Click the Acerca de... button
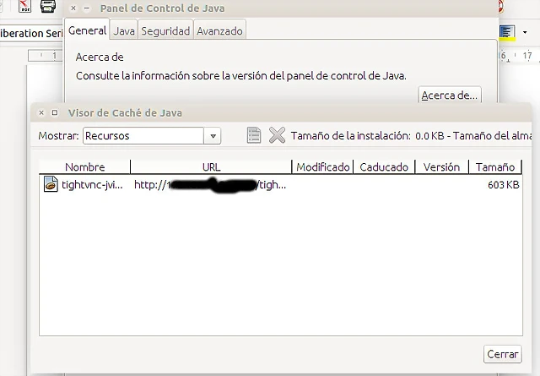Viewport: 540px width, 376px height. [x=450, y=95]
